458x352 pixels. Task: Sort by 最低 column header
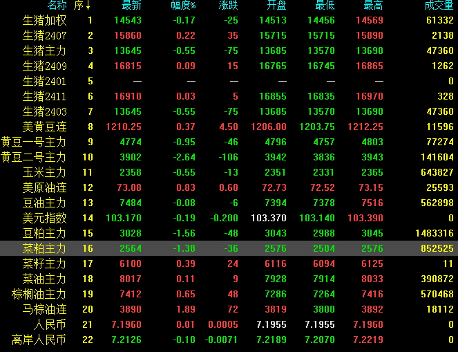(x=325, y=6)
